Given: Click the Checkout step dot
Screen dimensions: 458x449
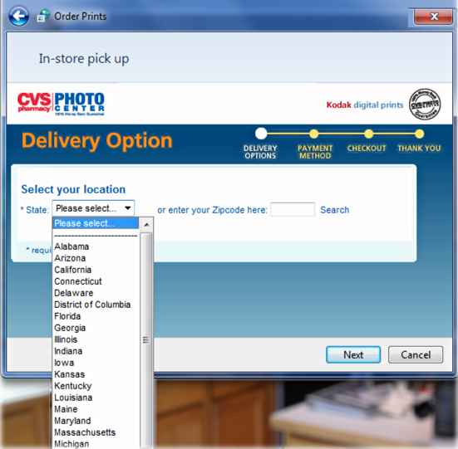Looking at the screenshot, I should tap(368, 134).
